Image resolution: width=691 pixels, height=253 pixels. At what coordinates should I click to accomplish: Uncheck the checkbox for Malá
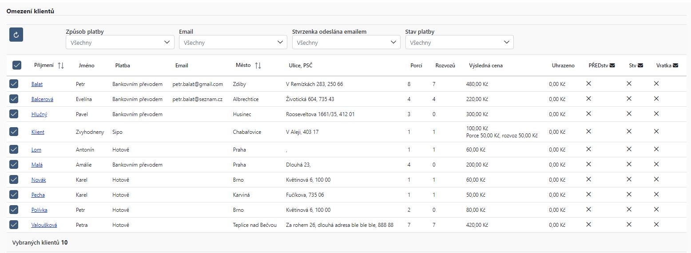coord(14,164)
